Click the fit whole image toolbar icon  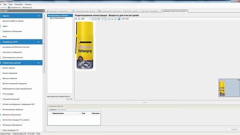(99, 19)
